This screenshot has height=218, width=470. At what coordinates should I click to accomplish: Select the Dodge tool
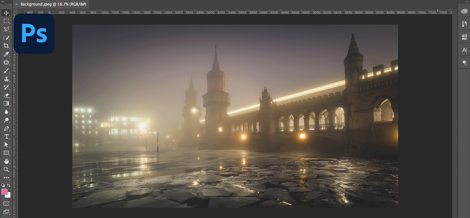(x=6, y=120)
